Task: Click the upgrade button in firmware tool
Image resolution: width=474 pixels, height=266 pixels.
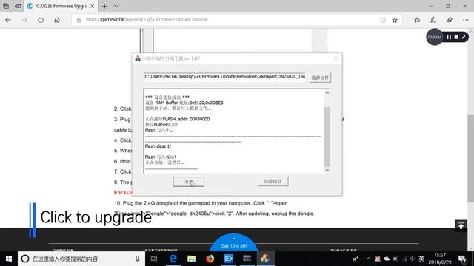Action: point(189,182)
